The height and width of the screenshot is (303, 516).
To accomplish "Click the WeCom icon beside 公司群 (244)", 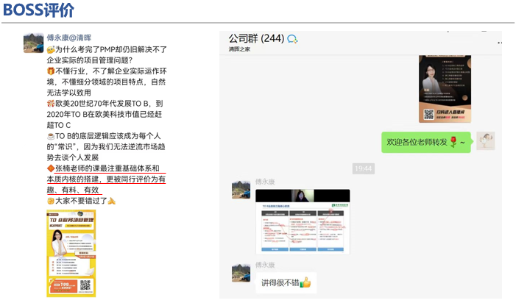I will (x=292, y=39).
